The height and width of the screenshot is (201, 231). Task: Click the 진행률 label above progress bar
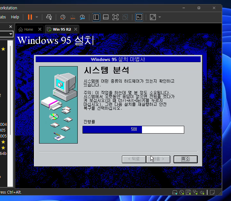89,122
